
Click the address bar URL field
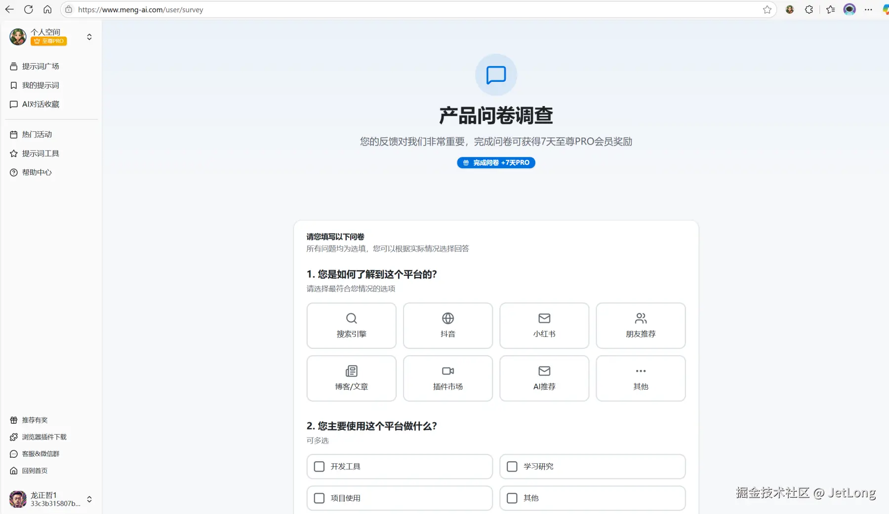coord(417,9)
